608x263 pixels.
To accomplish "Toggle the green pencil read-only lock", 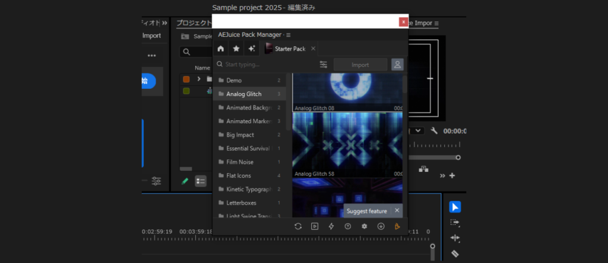I will point(185,181).
